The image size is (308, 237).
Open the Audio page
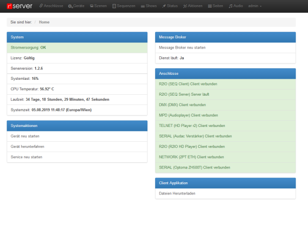(236, 6)
